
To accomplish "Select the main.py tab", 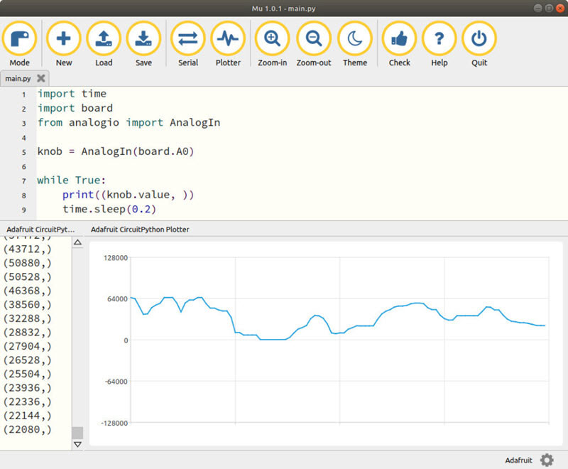I will coord(18,78).
